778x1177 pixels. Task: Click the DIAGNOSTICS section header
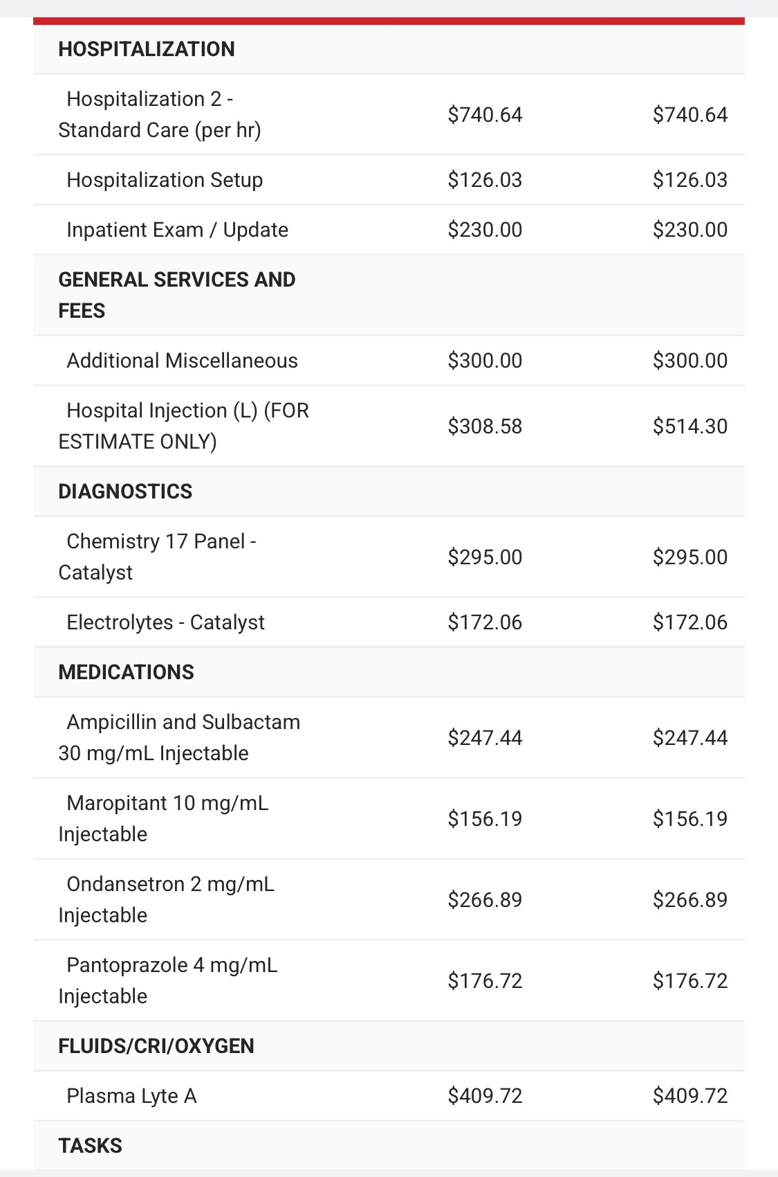point(125,492)
